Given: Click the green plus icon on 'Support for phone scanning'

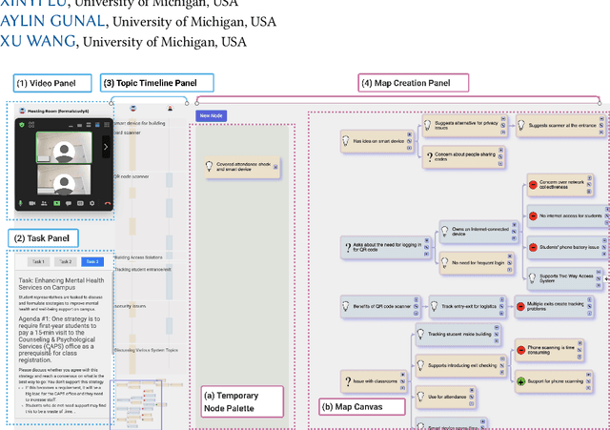Looking at the screenshot, I should point(521,382).
